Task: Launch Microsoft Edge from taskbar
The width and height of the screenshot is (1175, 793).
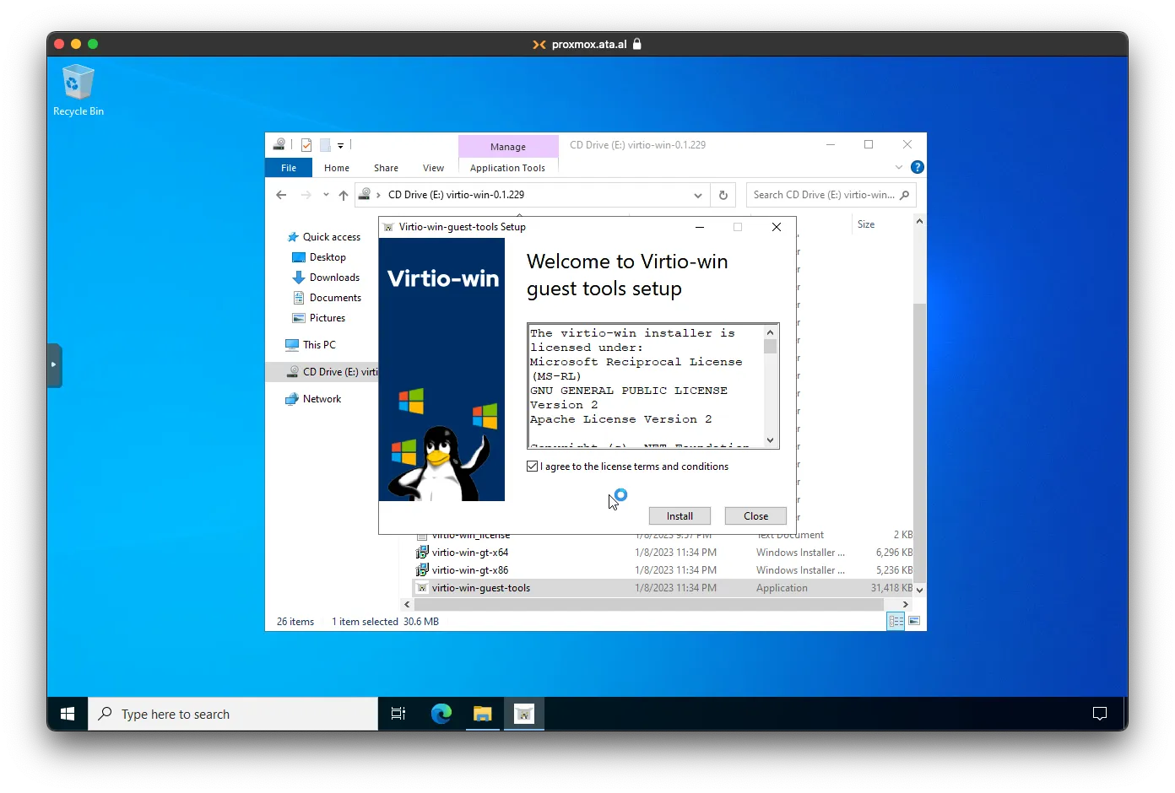Action: (441, 714)
